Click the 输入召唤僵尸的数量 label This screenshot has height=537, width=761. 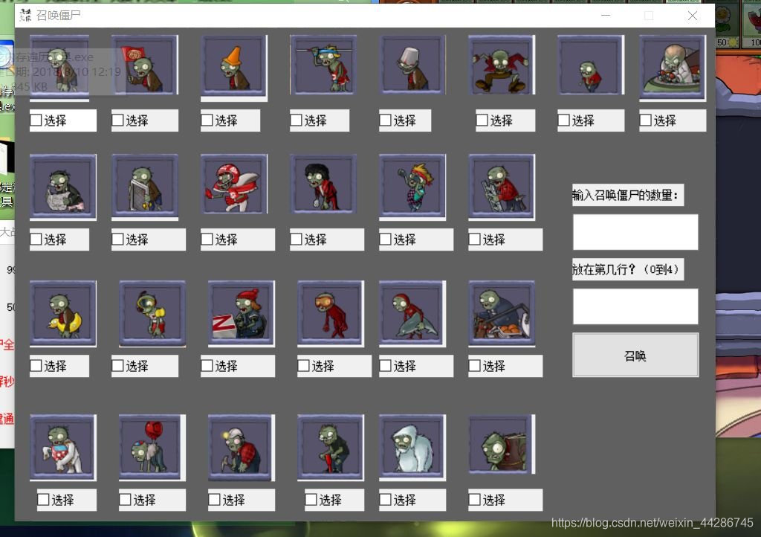pyautogui.click(x=628, y=195)
